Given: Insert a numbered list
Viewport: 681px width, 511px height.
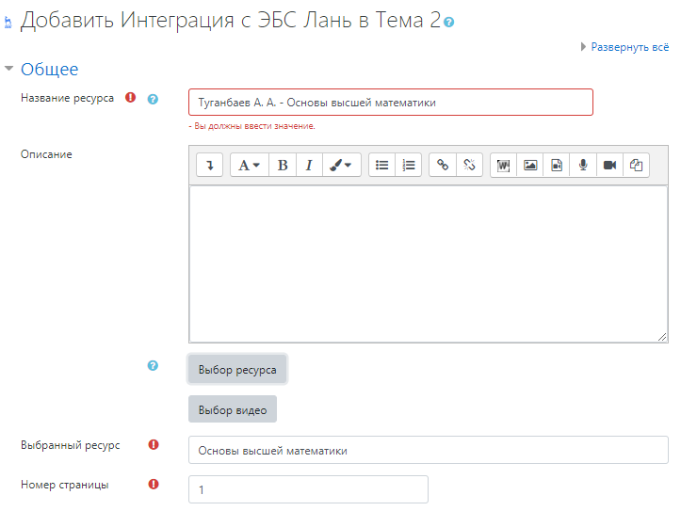Looking at the screenshot, I should click(409, 165).
